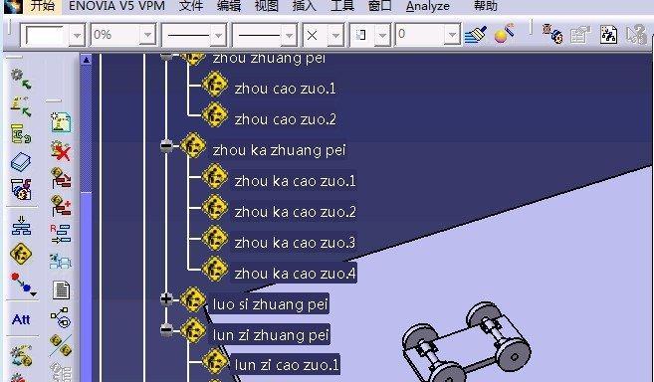
Task: Select zhou cao zuo.2 in tree
Action: (286, 119)
